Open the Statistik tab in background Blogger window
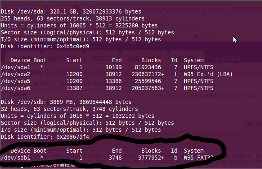The image size is (262, 169). (186, 58)
